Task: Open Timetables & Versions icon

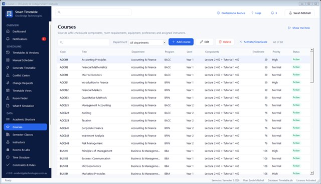Action: tap(8, 52)
